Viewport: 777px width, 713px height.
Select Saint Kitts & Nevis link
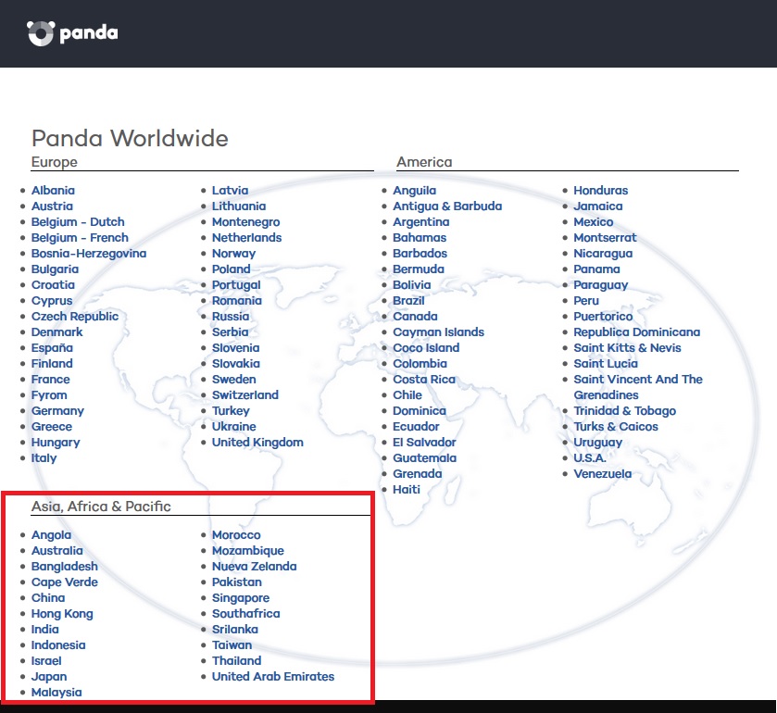coord(627,348)
